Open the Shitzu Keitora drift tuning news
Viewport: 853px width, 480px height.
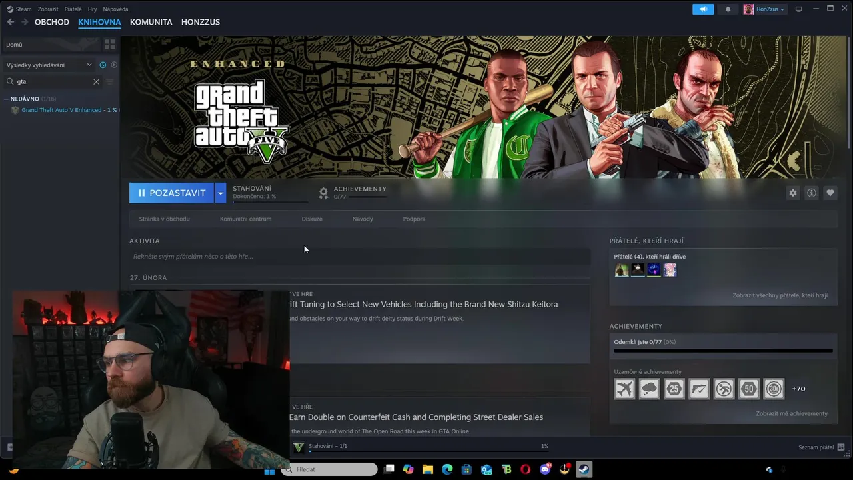pyautogui.click(x=424, y=304)
